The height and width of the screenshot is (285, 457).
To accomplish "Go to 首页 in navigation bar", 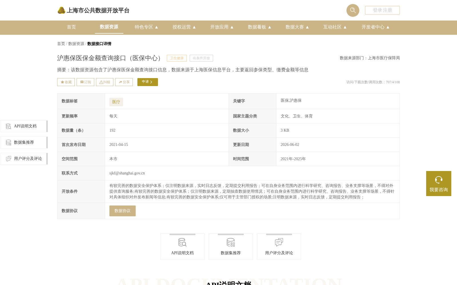I will 71,27.
